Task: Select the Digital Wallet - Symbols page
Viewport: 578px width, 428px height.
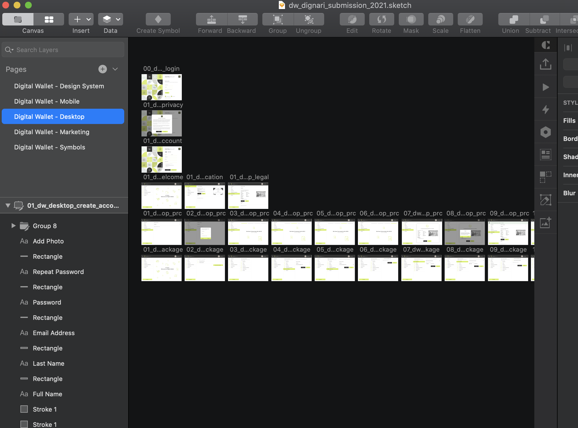Action: (50, 147)
